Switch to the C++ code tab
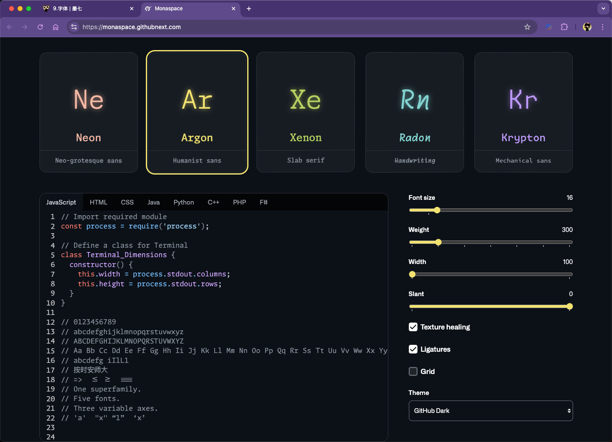The height and width of the screenshot is (442, 612). coord(213,202)
